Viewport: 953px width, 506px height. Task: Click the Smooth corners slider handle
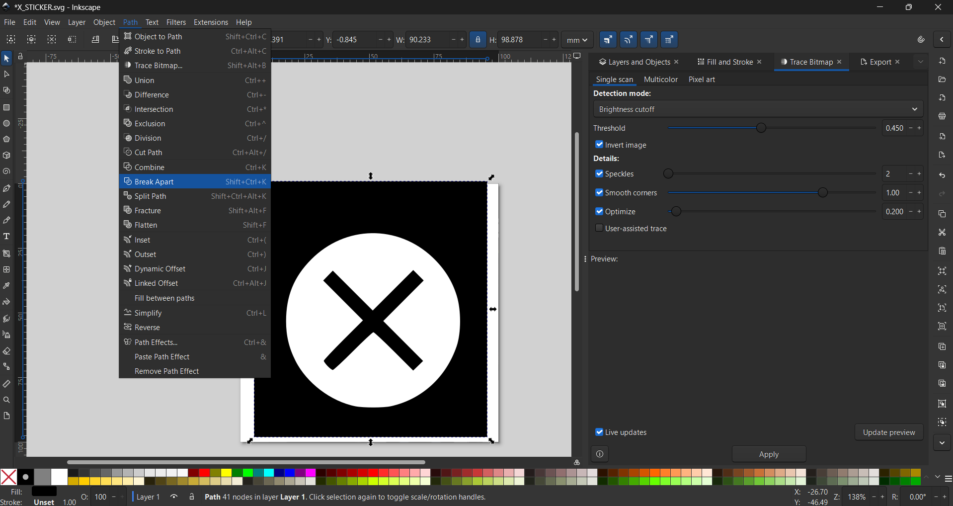823,192
